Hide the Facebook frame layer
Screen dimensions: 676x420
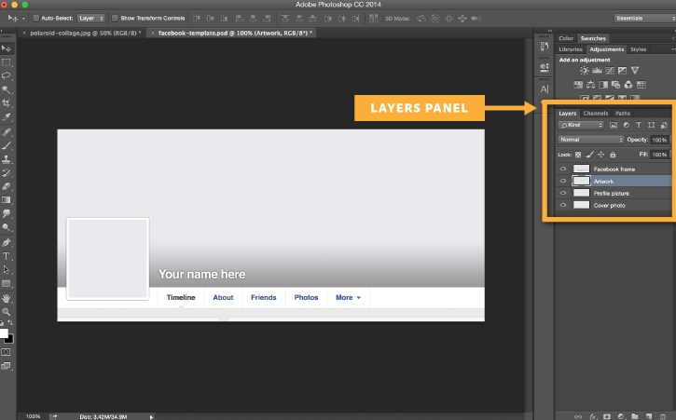[562, 169]
